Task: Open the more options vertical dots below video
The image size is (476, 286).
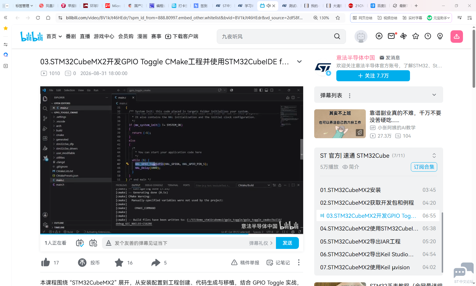Action: point(299,262)
